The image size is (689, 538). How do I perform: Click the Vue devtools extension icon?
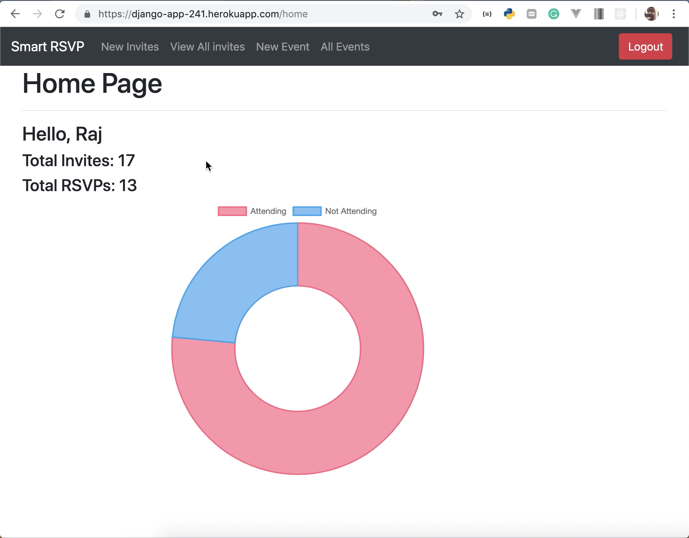tap(576, 14)
